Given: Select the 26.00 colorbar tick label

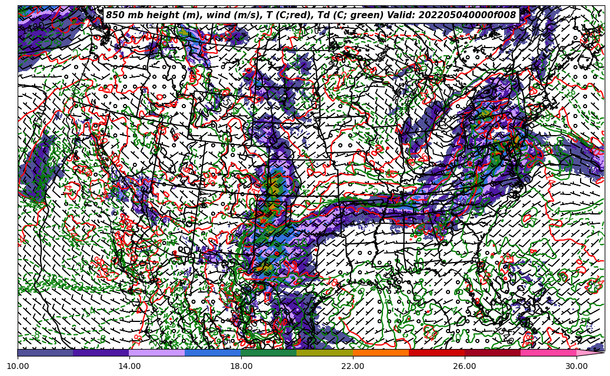Looking at the screenshot, I should pyautogui.click(x=465, y=366).
